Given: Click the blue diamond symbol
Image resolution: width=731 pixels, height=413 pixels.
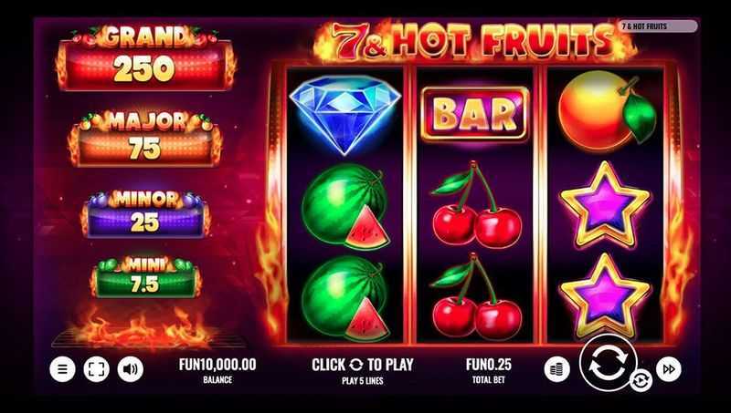Looking at the screenshot, I should coord(345,114).
